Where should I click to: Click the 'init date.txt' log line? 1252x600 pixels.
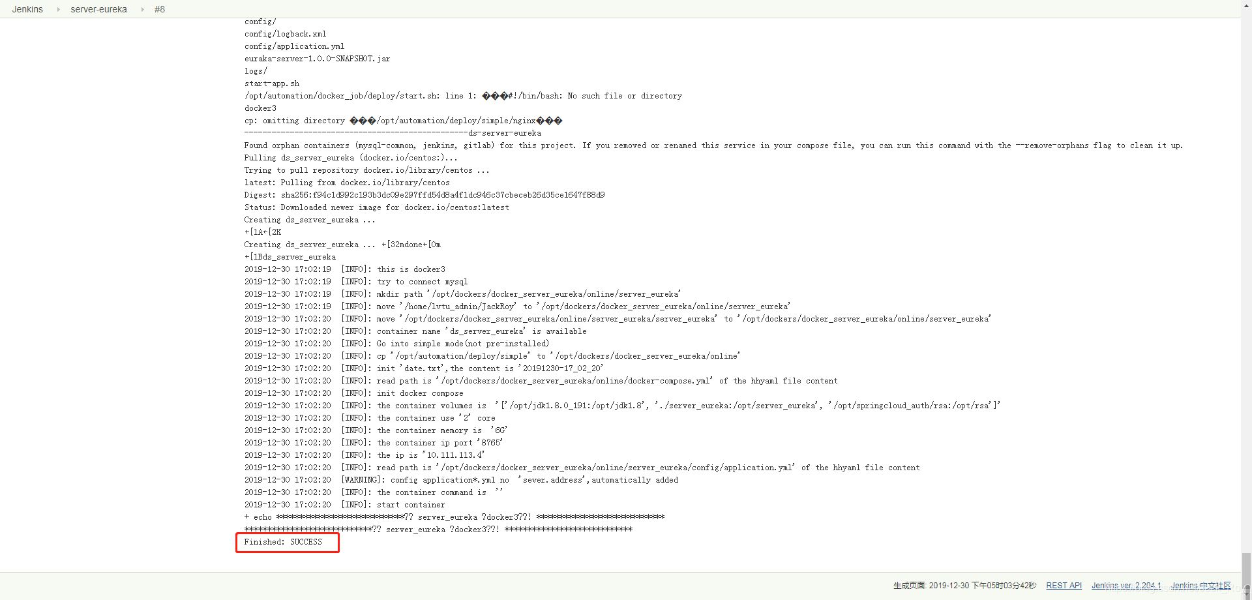click(x=424, y=368)
